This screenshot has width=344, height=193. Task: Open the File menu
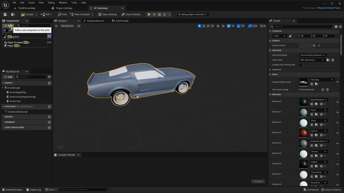(x=15, y=3)
